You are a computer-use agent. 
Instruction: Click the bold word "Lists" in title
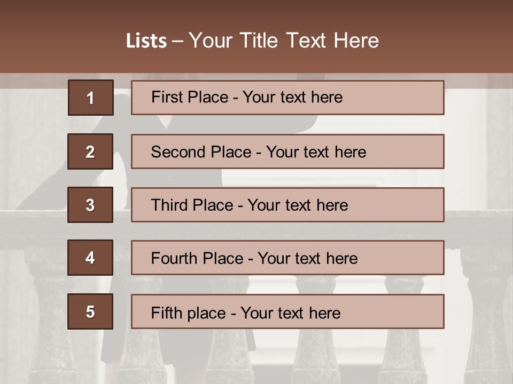pos(146,41)
